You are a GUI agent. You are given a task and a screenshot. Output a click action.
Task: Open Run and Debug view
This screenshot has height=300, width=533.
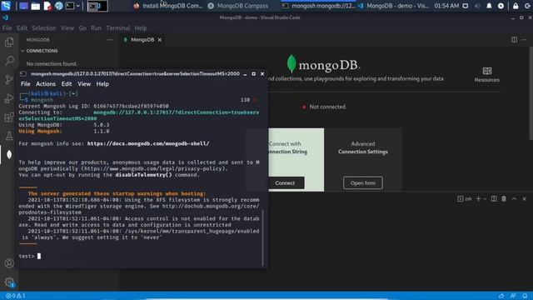(x=9, y=98)
